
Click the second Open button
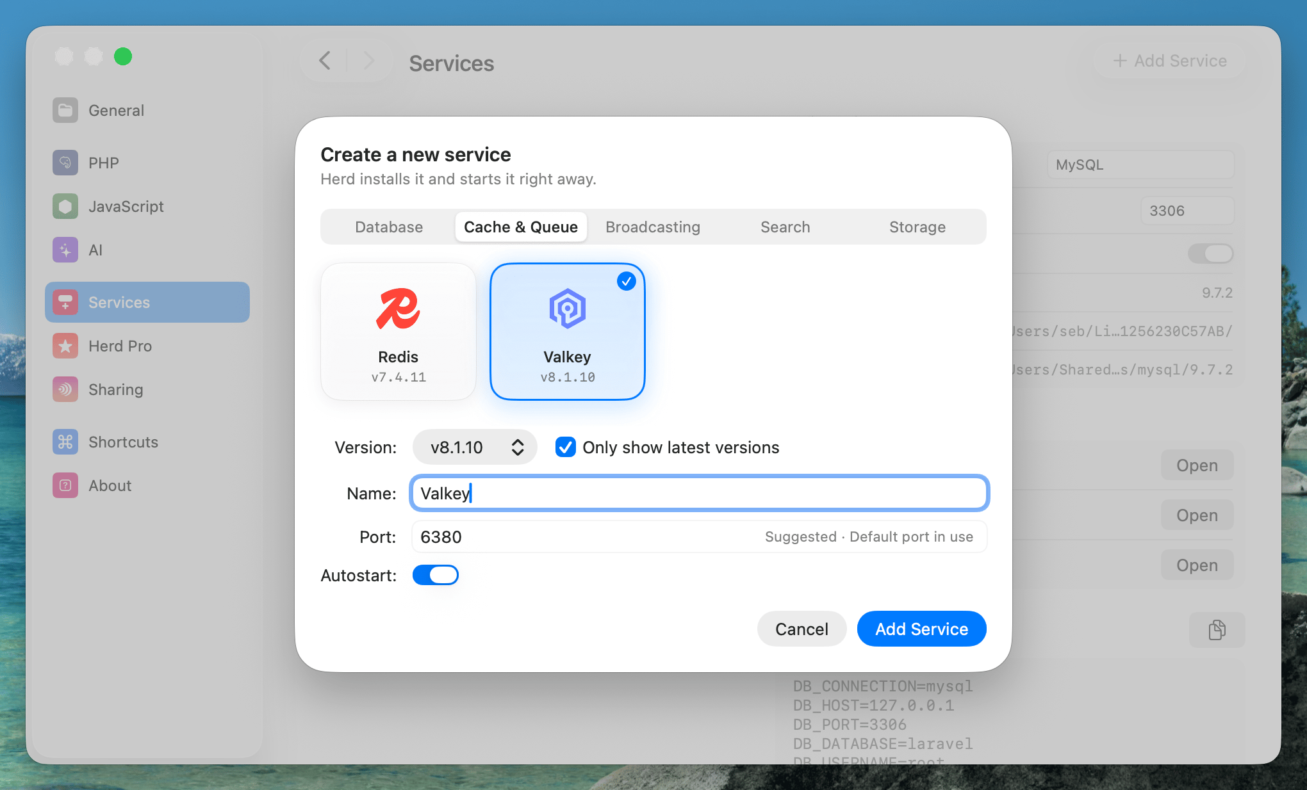coord(1197,515)
